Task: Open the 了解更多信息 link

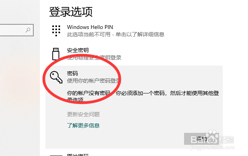Action: coord(83,125)
